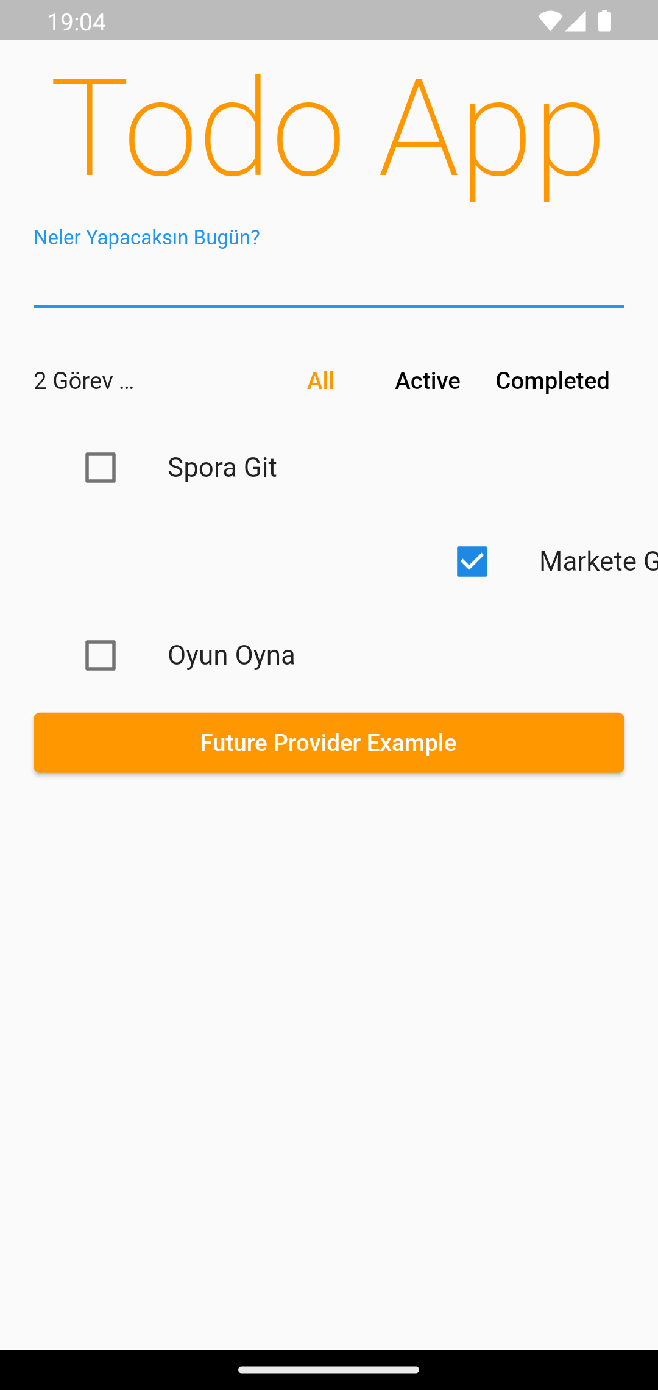658x1390 pixels.
Task: Click the battery indicator icon
Action: 604,20
